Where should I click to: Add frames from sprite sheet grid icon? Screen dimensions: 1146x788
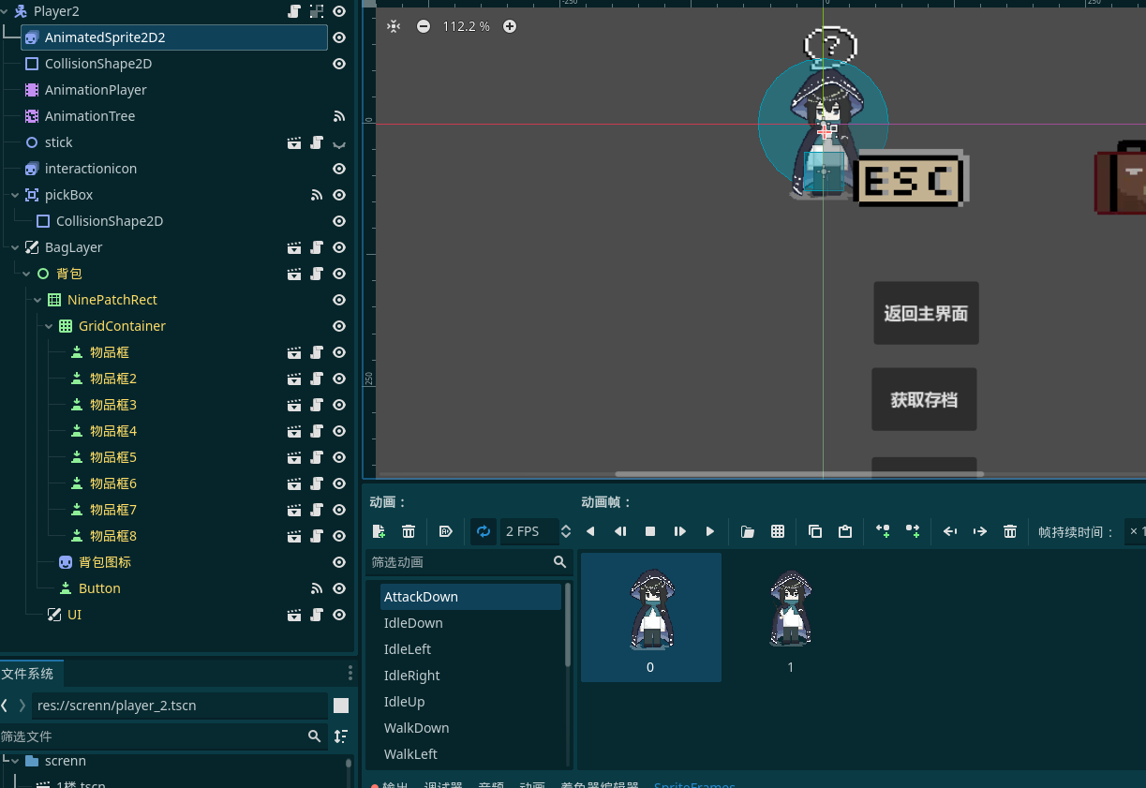click(x=778, y=531)
